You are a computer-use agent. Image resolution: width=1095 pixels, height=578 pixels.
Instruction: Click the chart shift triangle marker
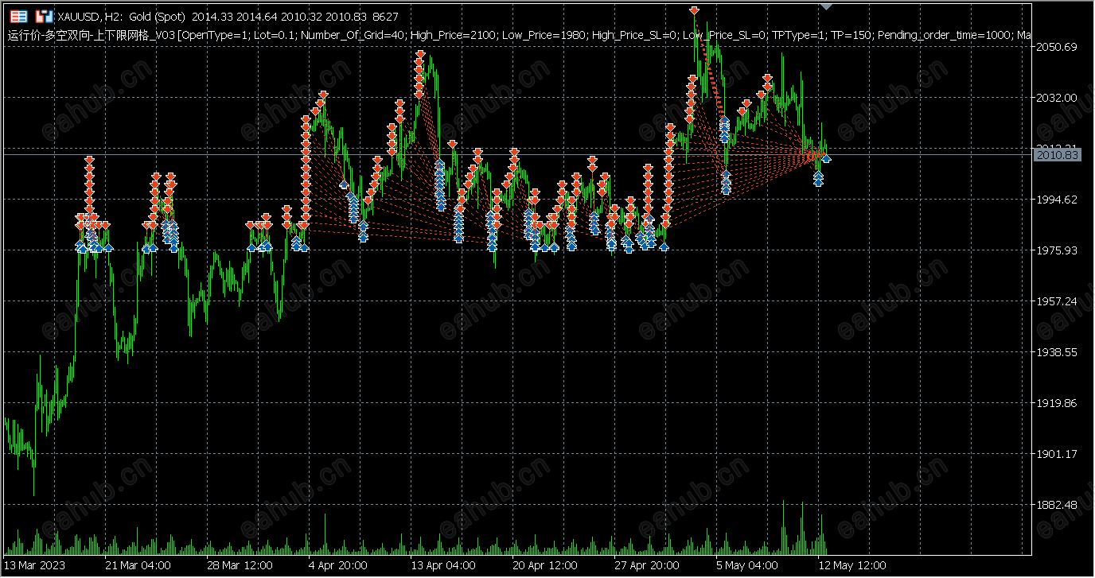tap(826, 6)
